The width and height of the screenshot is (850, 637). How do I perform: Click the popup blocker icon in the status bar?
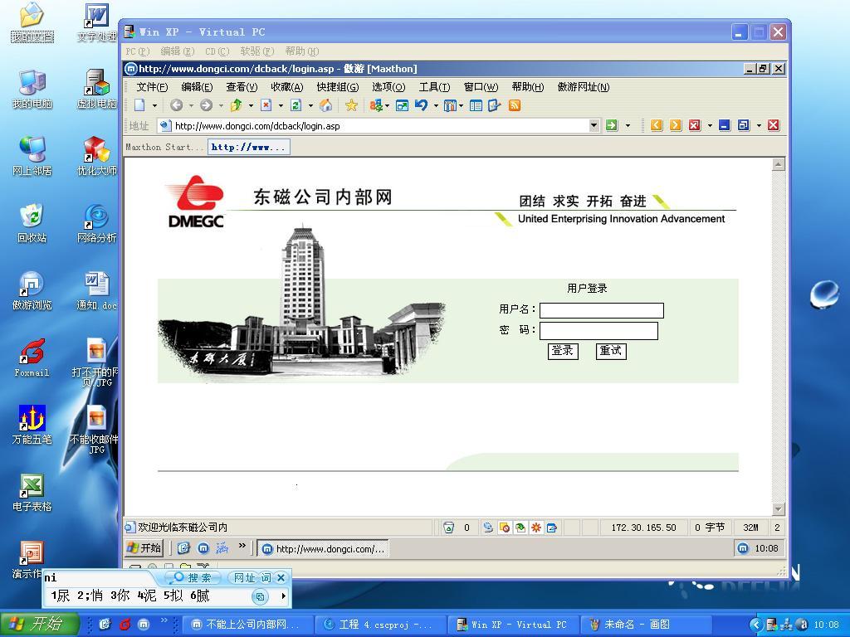click(x=504, y=527)
